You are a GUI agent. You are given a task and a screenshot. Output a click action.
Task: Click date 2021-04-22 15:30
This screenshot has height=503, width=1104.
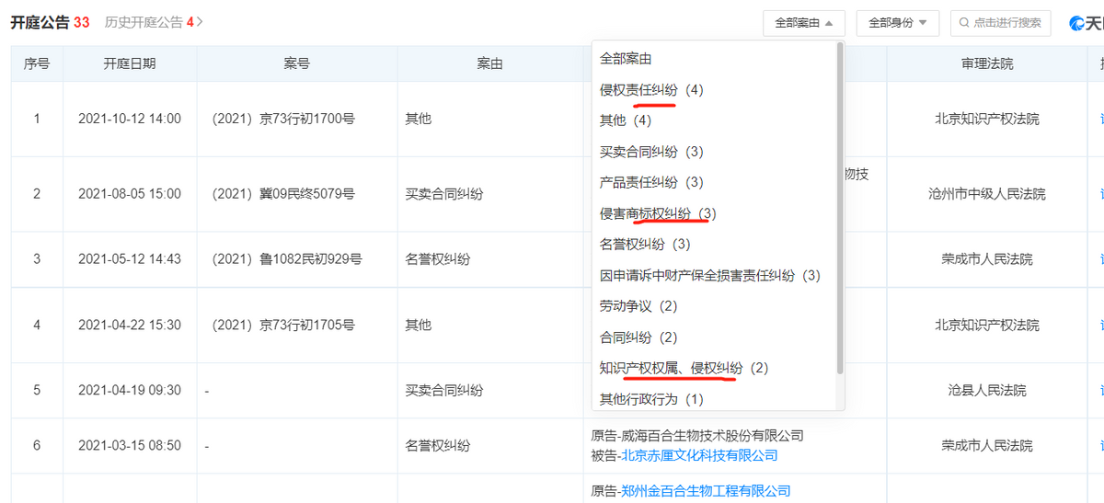[130, 325]
